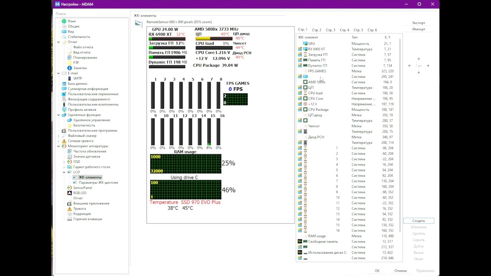The image size is (491, 276).
Task: Expand the OSD tree node
Action: pos(64,162)
